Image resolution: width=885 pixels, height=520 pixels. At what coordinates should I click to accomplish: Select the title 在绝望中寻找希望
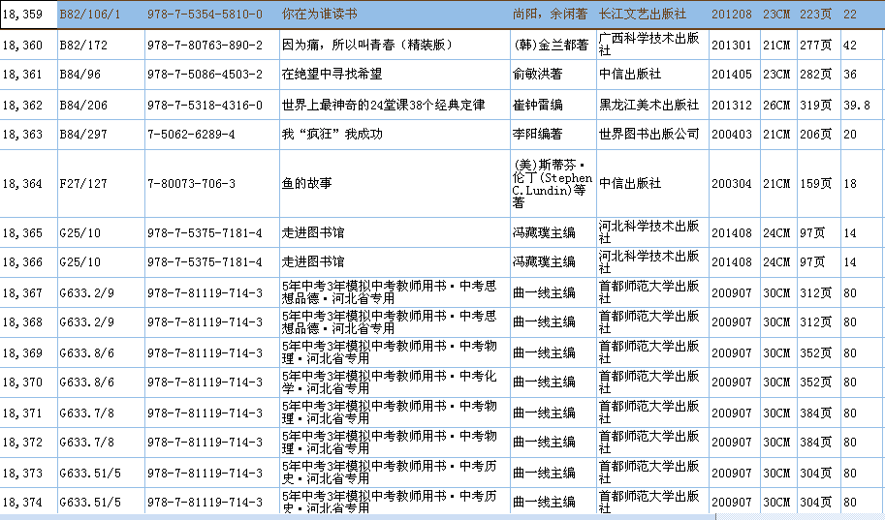[x=395, y=75]
